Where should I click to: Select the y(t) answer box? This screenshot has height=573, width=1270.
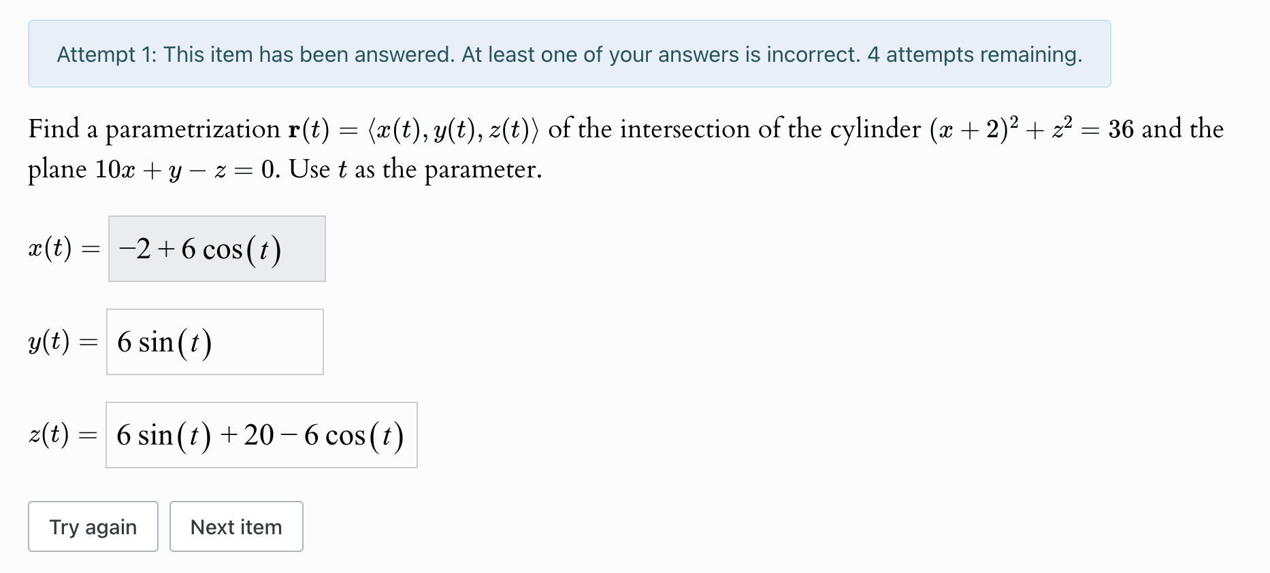click(x=214, y=341)
